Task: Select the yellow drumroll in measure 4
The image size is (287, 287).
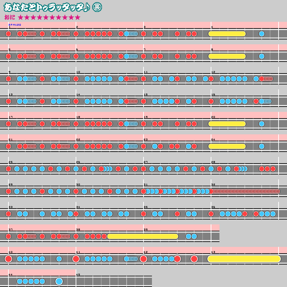Action: pyautogui.click(x=227, y=34)
